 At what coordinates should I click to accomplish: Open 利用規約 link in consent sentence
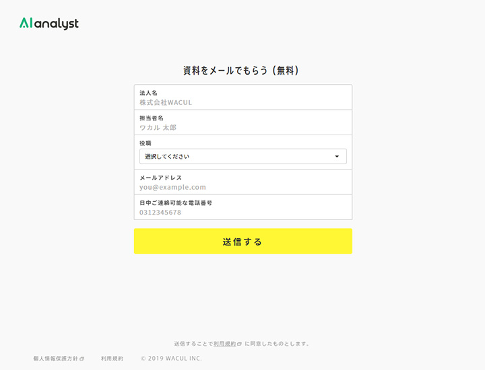point(224,344)
